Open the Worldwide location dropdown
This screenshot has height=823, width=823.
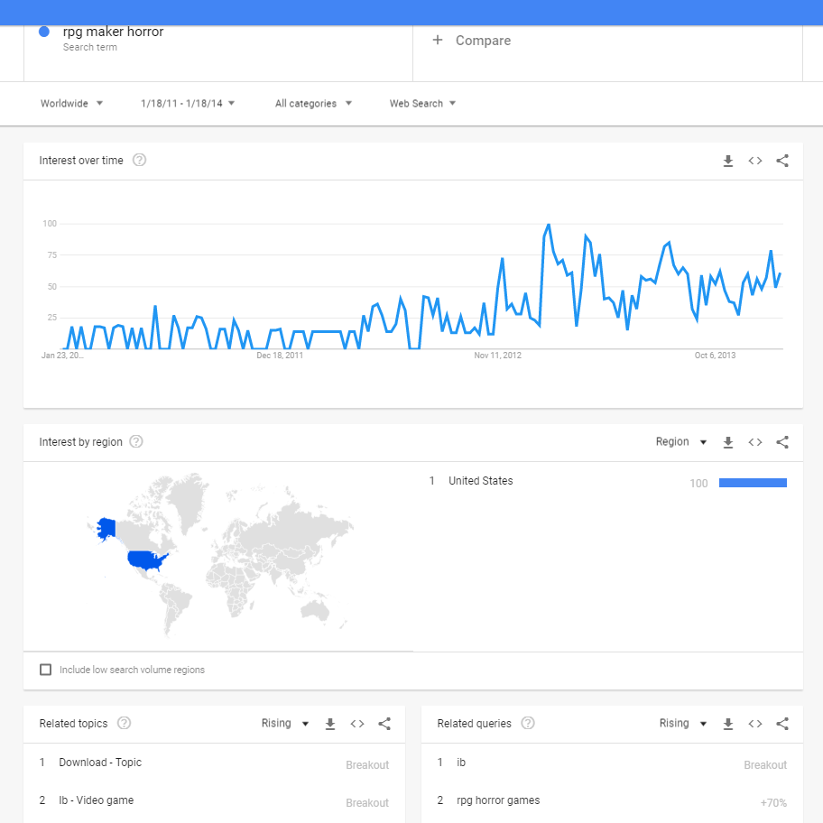tap(72, 104)
